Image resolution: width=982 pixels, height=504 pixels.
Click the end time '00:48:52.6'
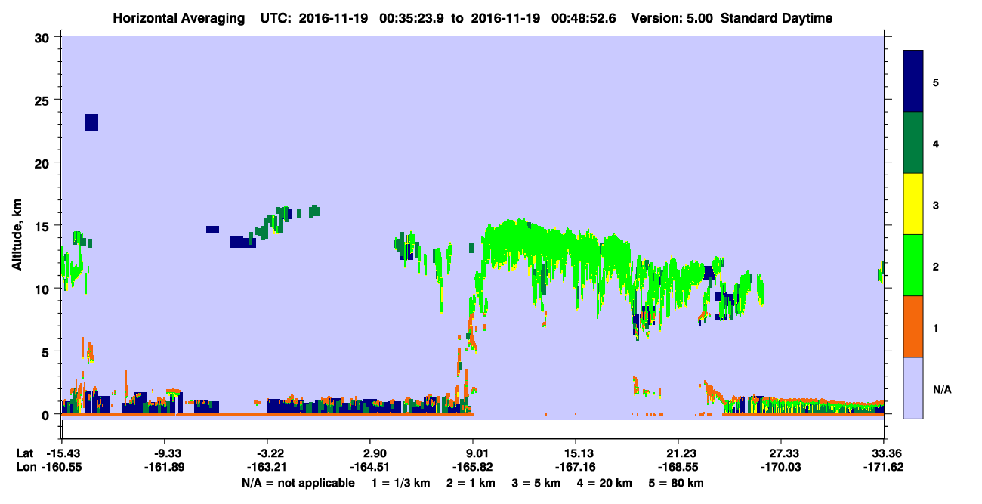coord(585,18)
